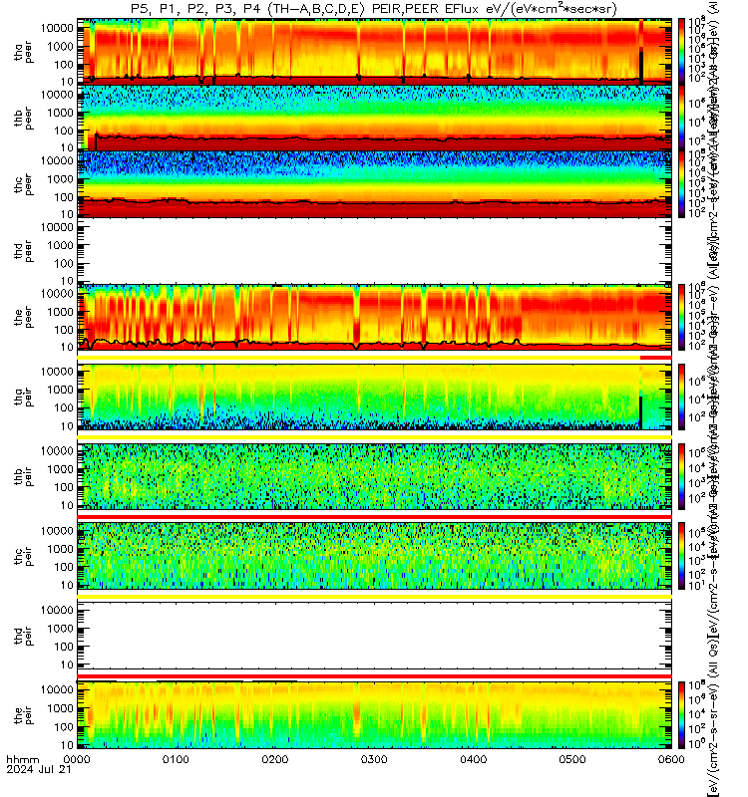Image resolution: width=748 pixels, height=797 pixels.
Task: Click the red quality bar above thc peir
Action: 375,517
